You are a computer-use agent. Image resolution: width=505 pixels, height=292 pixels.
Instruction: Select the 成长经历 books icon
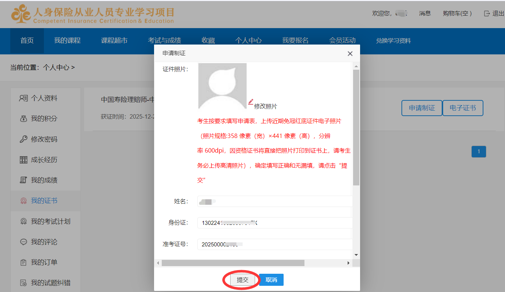point(23,160)
